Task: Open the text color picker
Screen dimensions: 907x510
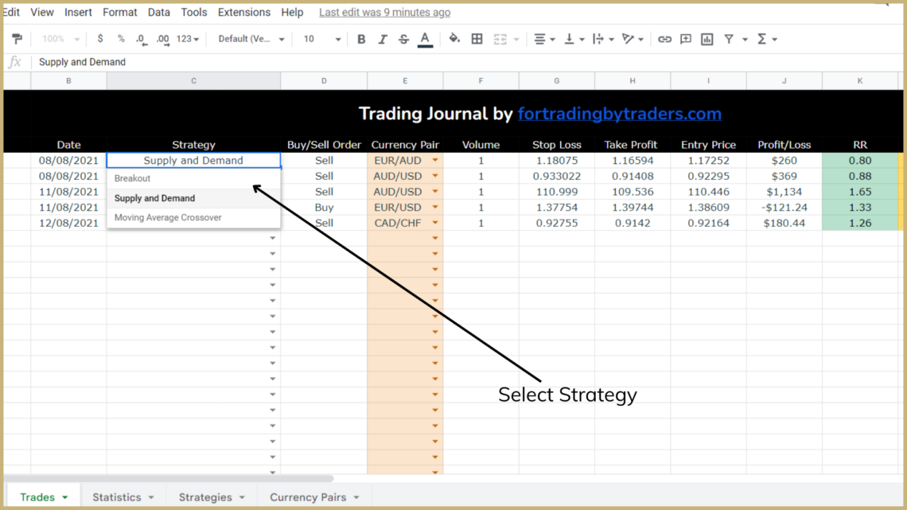Action: pos(425,38)
